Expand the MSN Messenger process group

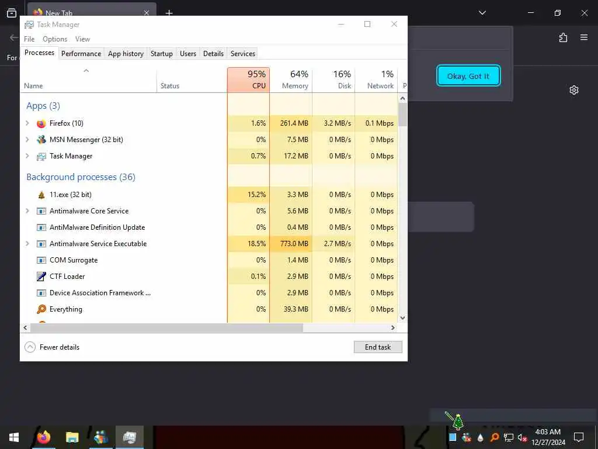point(27,139)
